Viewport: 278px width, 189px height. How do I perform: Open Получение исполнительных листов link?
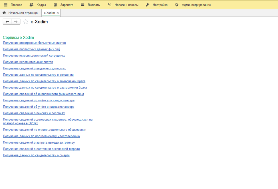(x=28, y=62)
